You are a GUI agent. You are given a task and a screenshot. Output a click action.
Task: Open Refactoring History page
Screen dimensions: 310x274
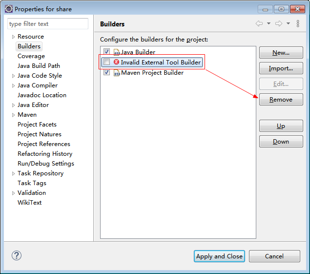(x=45, y=154)
